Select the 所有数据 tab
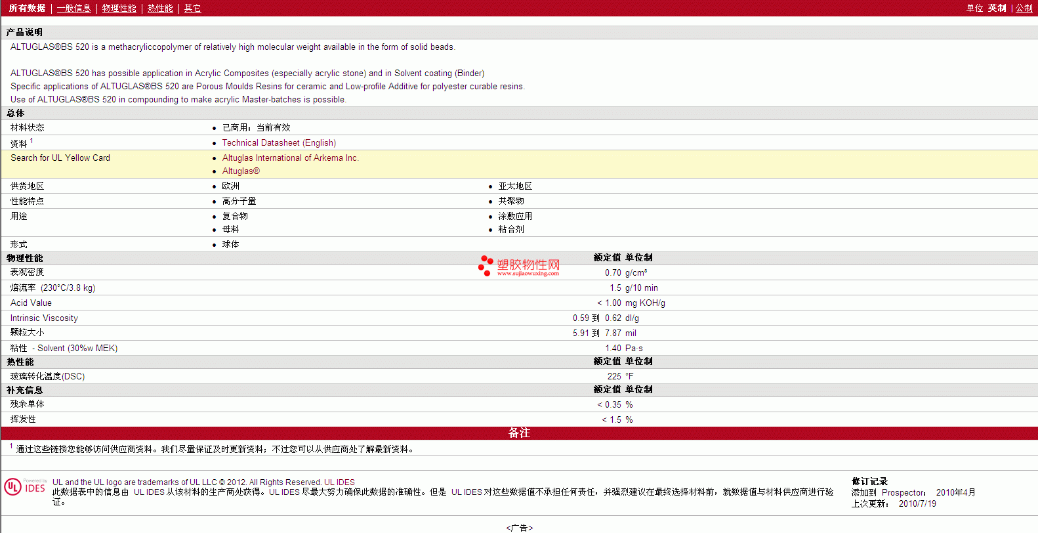1038x533 pixels. click(x=27, y=8)
